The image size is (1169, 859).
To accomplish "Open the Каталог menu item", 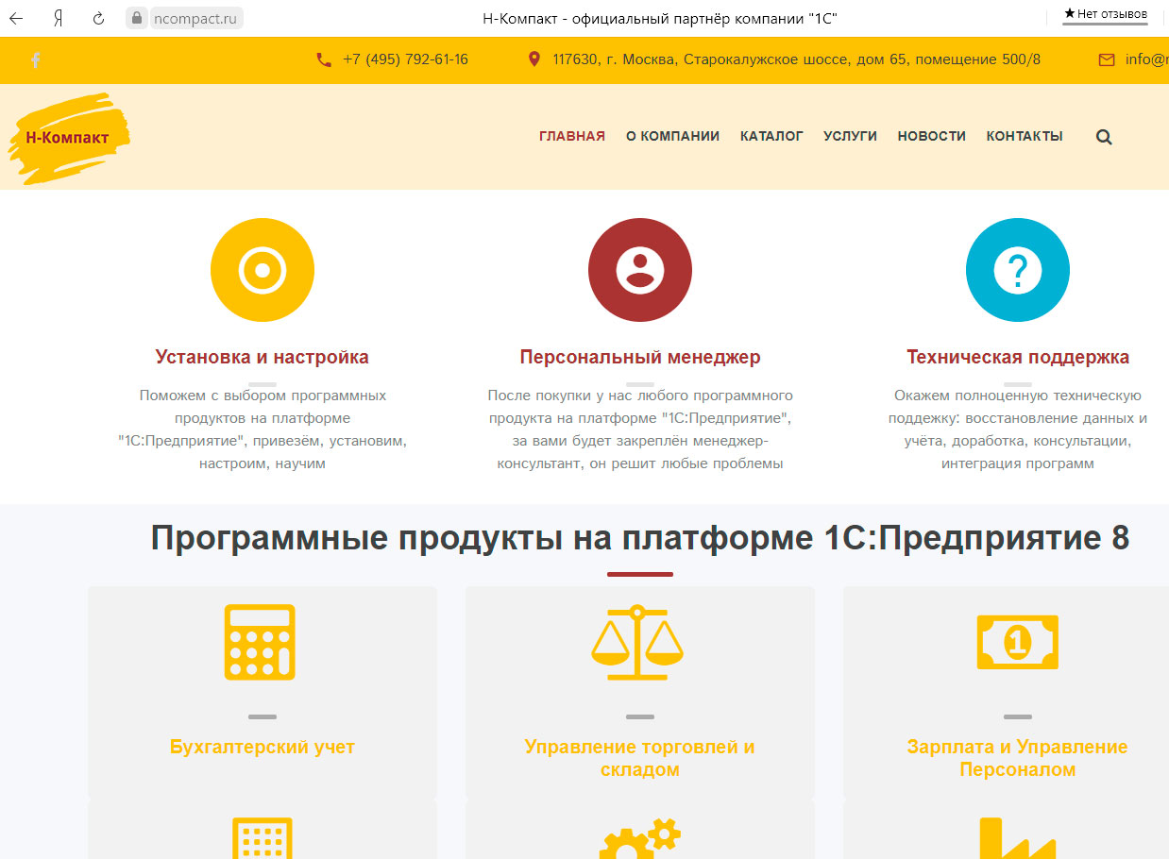I will click(x=771, y=136).
